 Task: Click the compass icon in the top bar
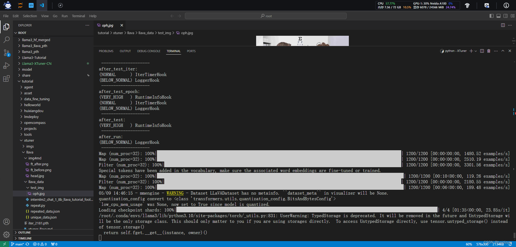point(60,5)
